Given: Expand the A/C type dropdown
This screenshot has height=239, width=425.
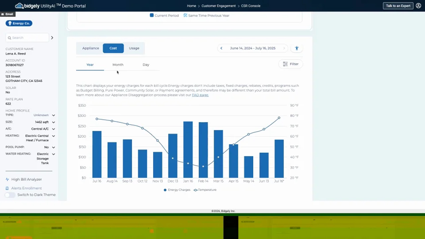Looking at the screenshot, I should [53, 129].
